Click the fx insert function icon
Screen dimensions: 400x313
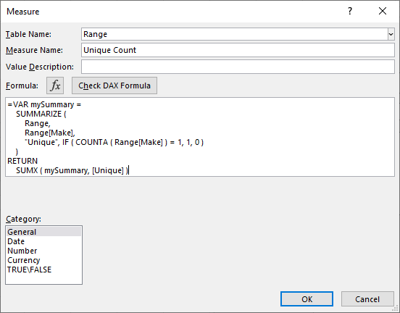[x=55, y=85]
